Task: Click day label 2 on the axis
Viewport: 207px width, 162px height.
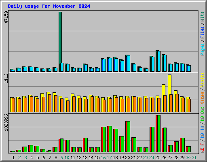Action: click(x=19, y=158)
